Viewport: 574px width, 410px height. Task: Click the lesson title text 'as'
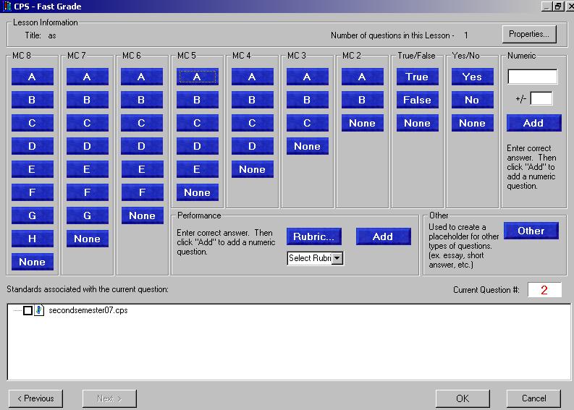52,35
